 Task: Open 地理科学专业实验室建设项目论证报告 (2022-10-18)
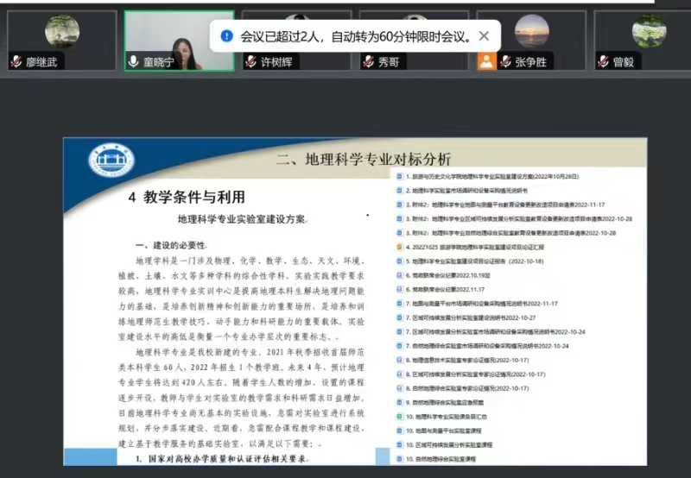[476, 260]
